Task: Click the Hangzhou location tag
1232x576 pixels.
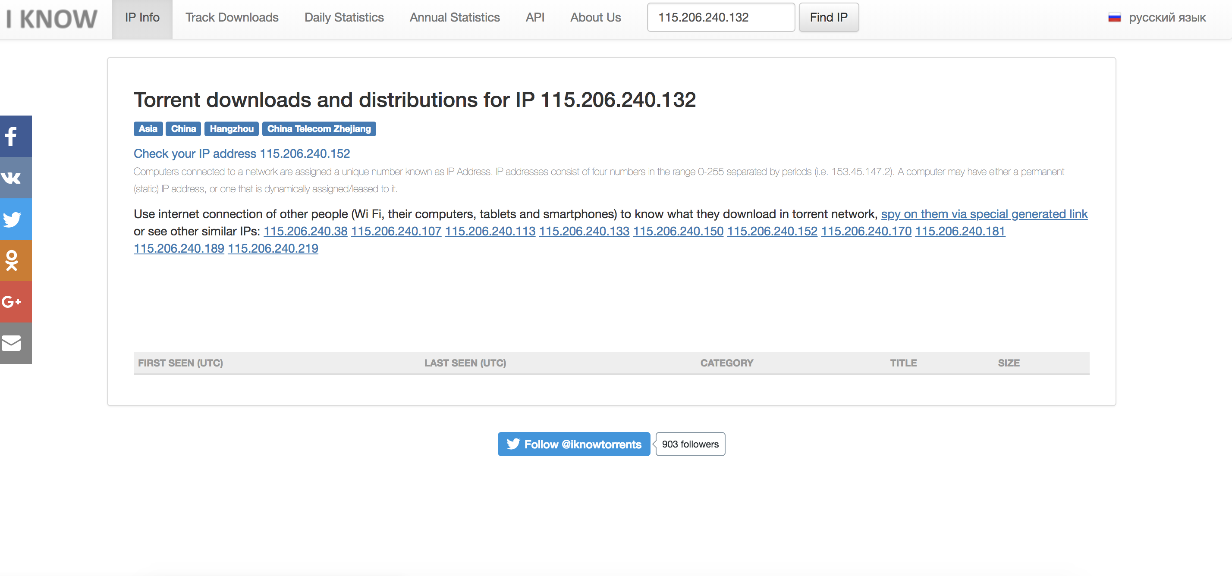Action: [x=232, y=129]
